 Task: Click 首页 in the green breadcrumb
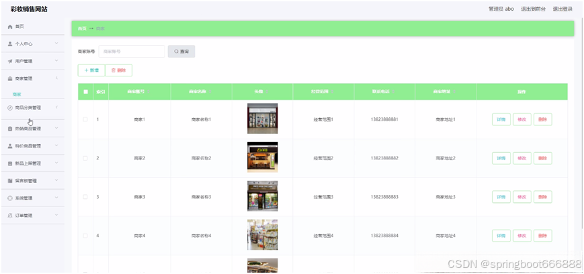(82, 29)
